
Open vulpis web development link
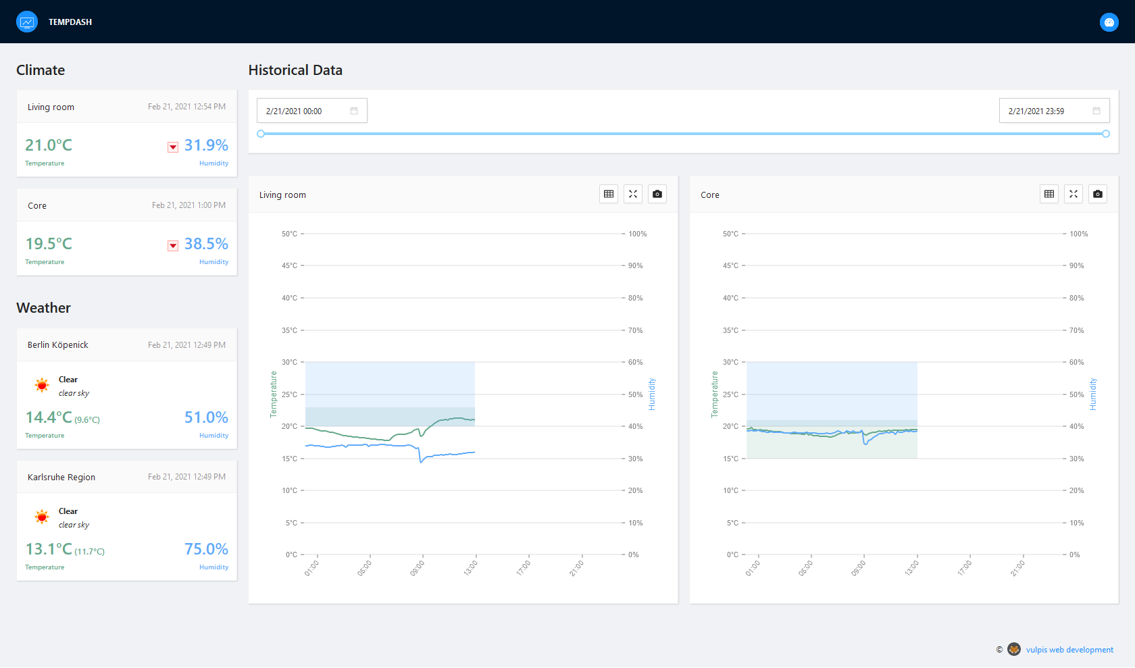(1069, 650)
